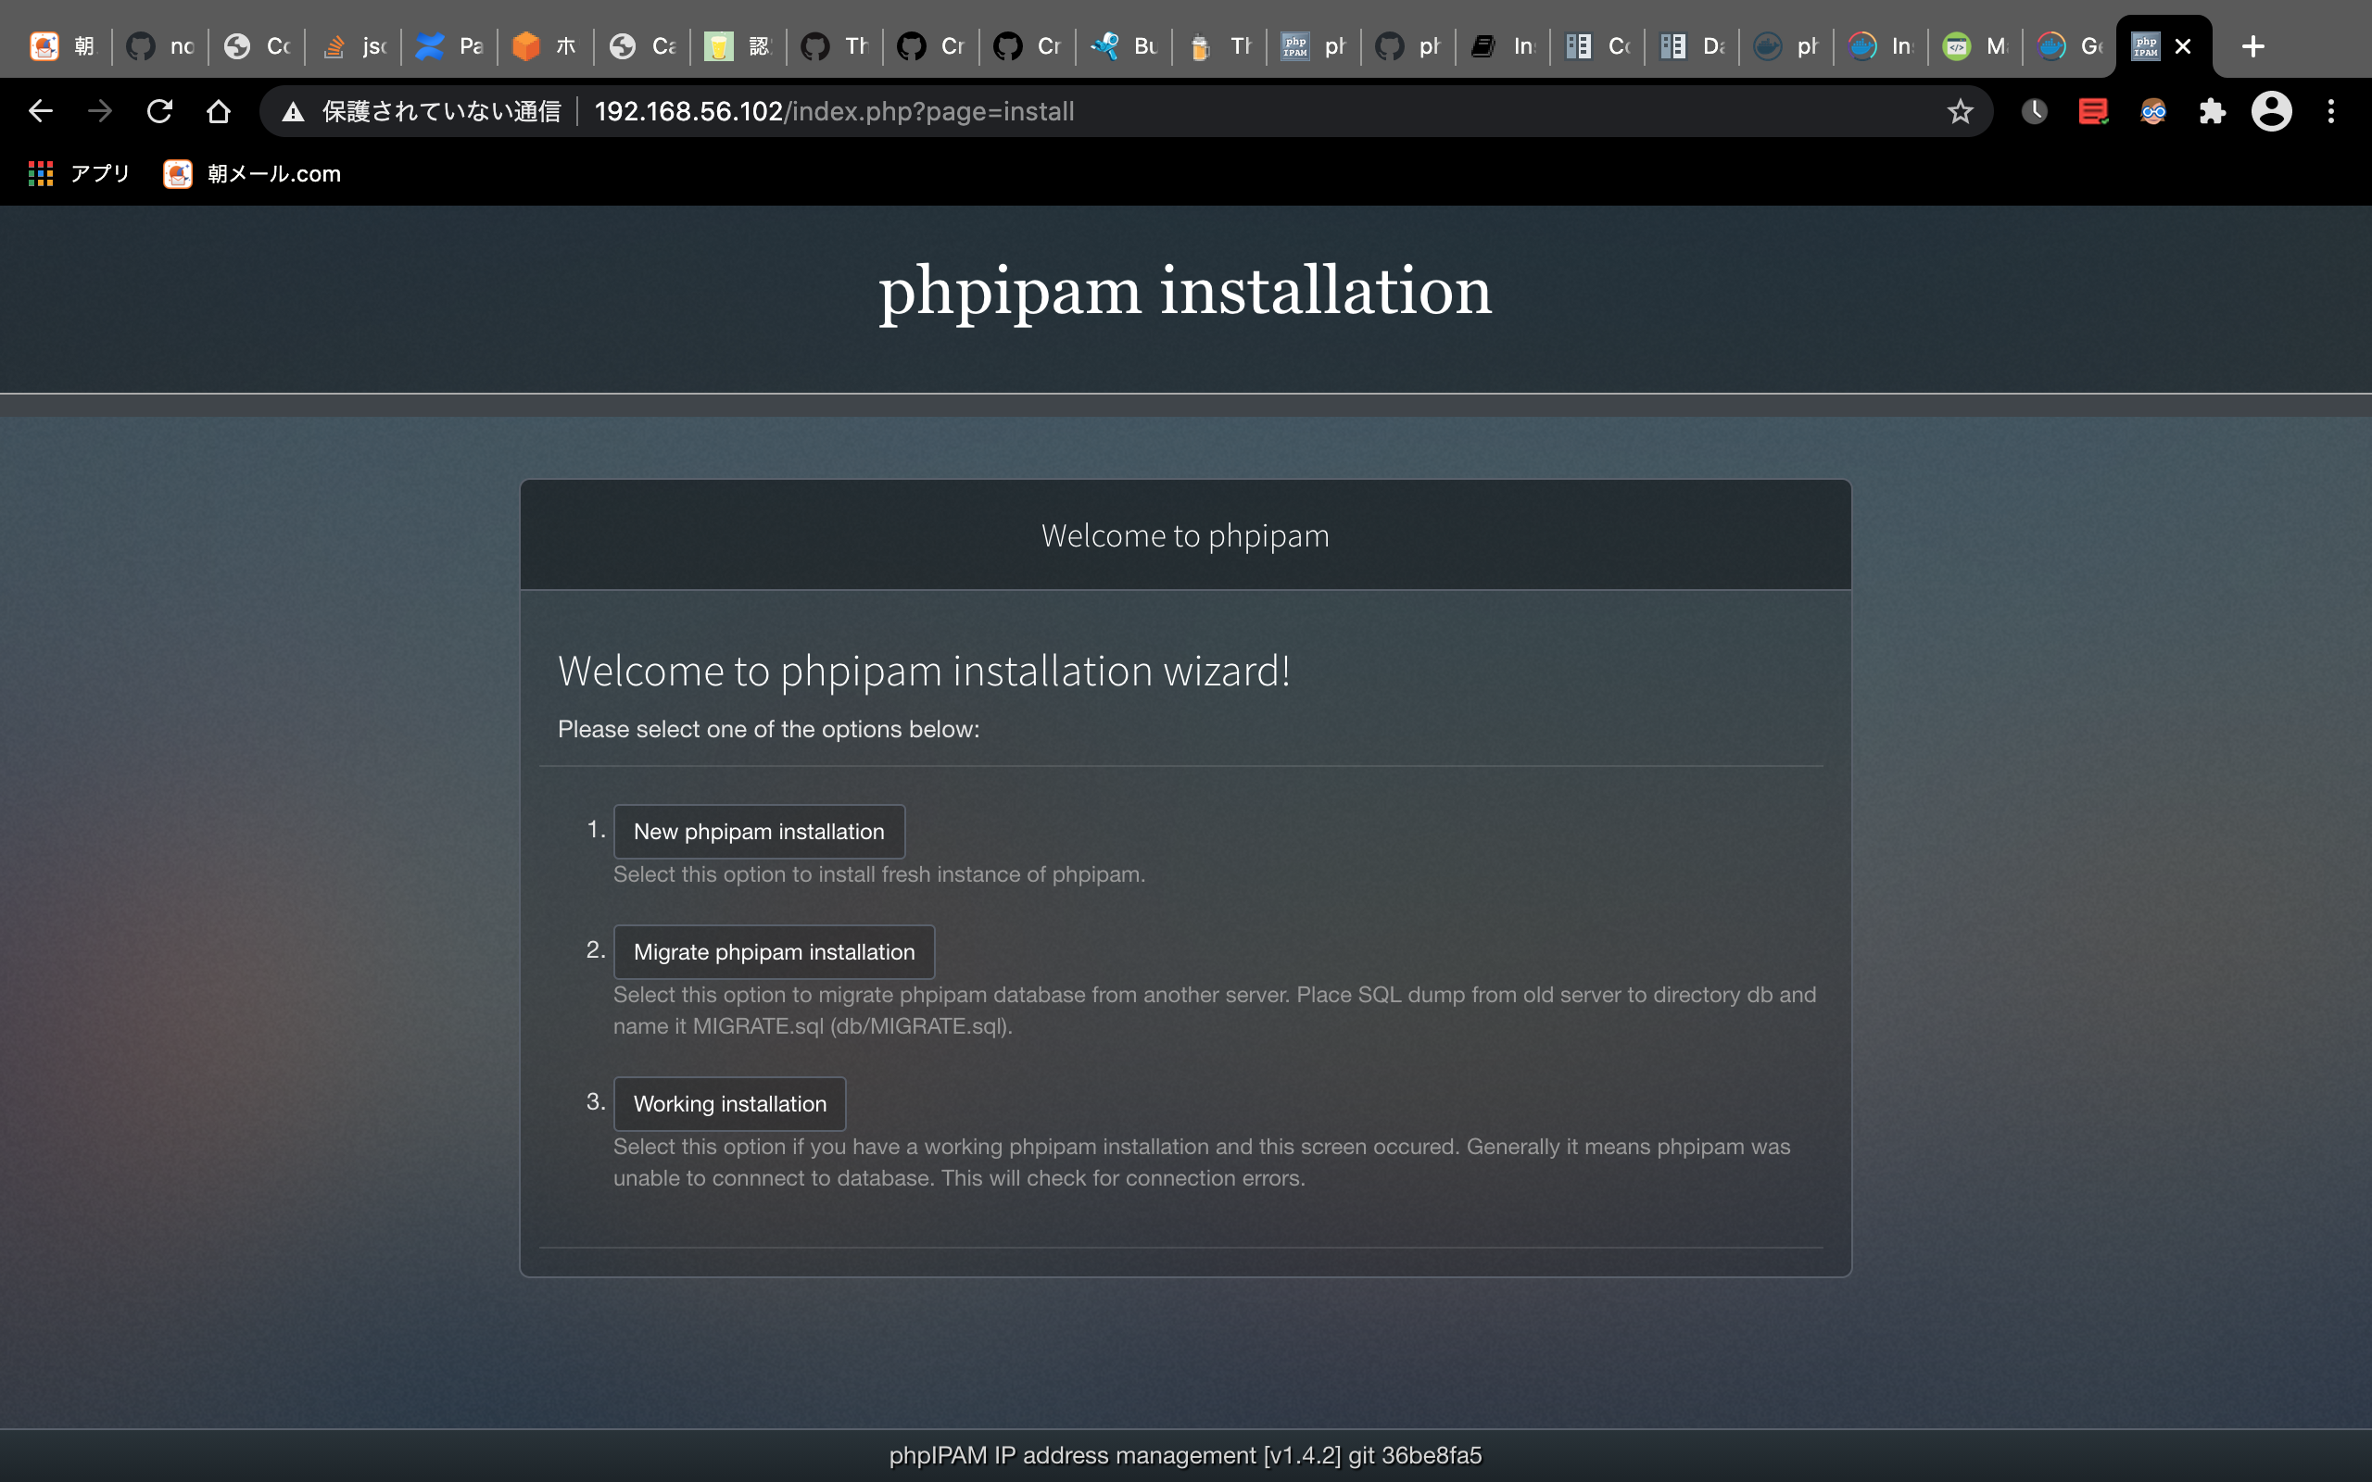
Task: Switch to the GitHub 'ph' tab
Action: [x=1408, y=46]
